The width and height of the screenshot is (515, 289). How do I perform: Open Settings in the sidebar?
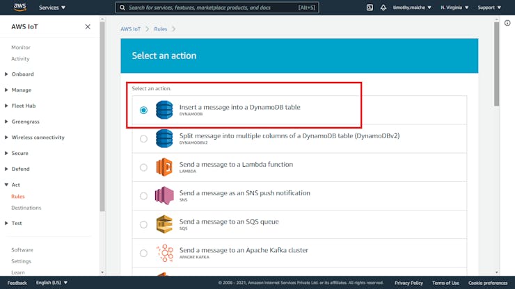[x=21, y=261]
